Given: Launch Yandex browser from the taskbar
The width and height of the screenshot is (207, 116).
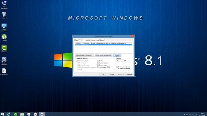Looking at the screenshot, I should pyautogui.click(x=35, y=114).
